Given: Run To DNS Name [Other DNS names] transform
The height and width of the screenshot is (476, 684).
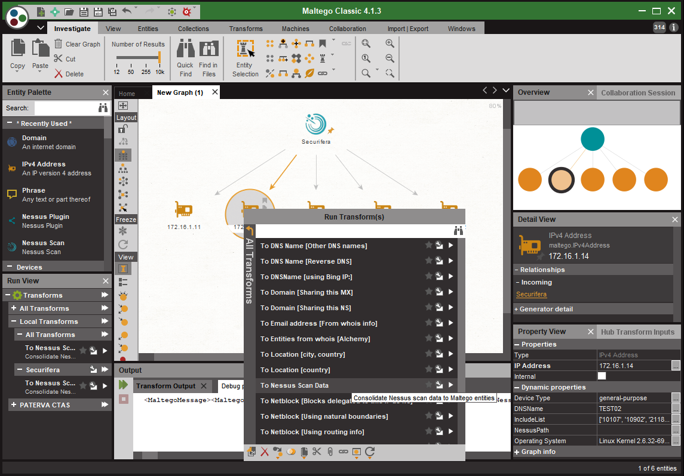Looking at the screenshot, I should (450, 245).
